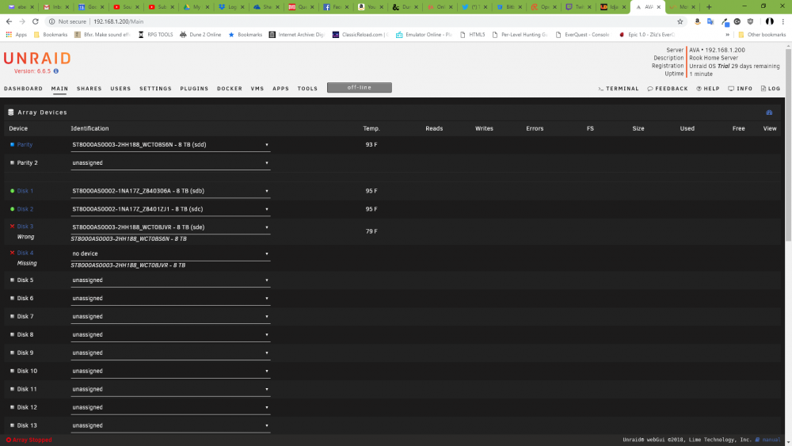Click the Parity temperature 93 F
This screenshot has height=446, width=792.
pyautogui.click(x=371, y=144)
